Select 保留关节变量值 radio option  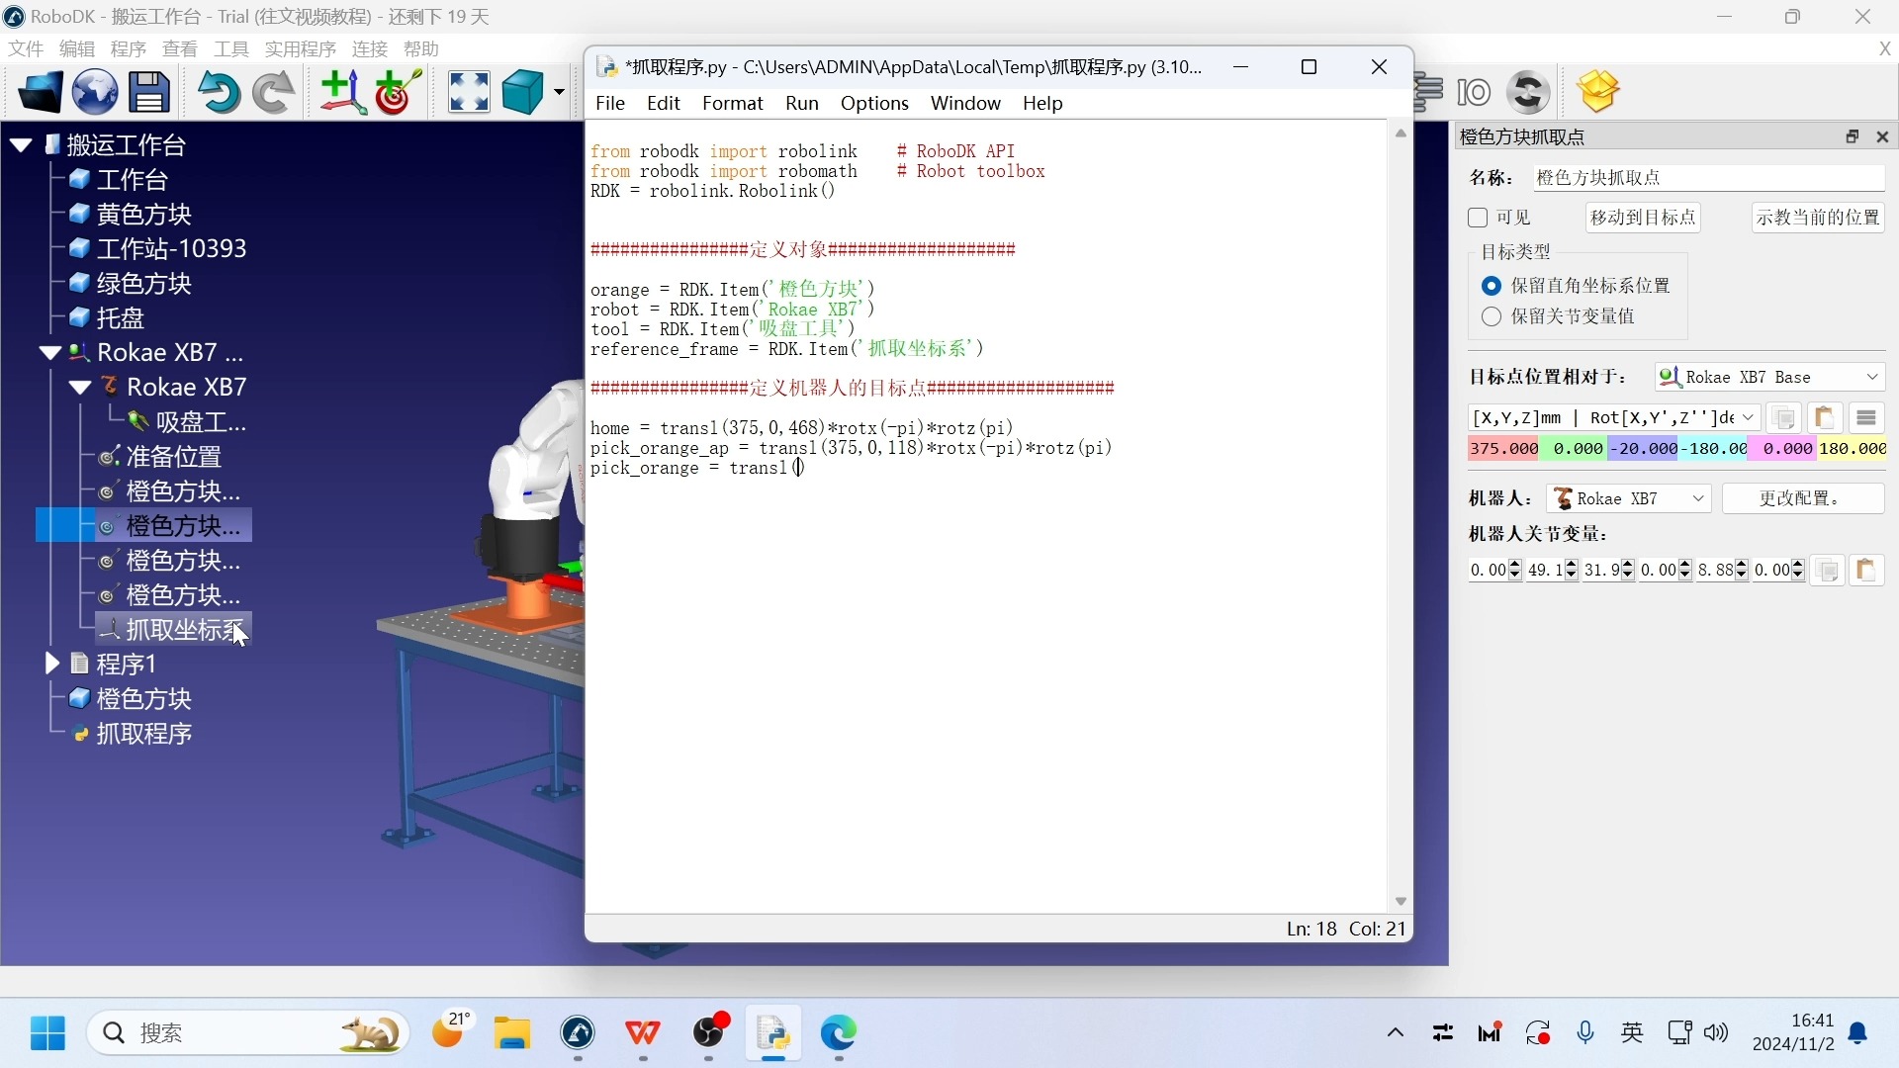(x=1492, y=316)
